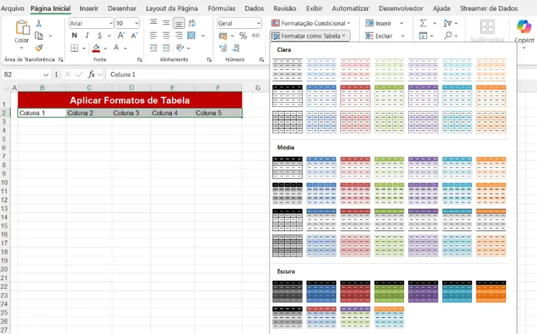Select the black table style under Clara
The width and height of the screenshot is (537, 334).
[287, 96]
